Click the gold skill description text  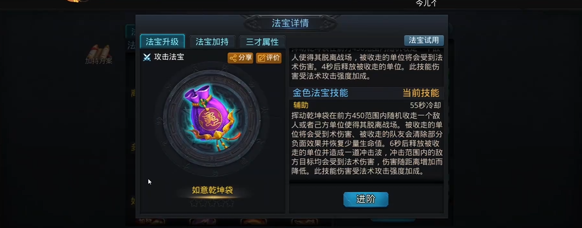(367, 143)
